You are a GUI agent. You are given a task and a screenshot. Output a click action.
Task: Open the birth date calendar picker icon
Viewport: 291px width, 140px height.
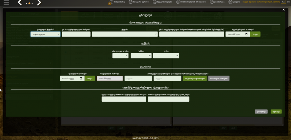81,79
